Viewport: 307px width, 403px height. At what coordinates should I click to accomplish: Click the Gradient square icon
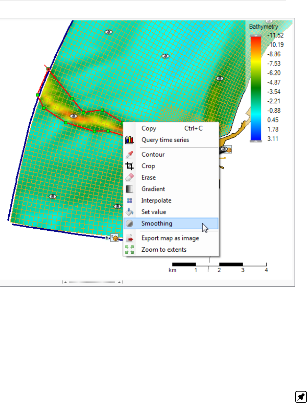[129, 189]
